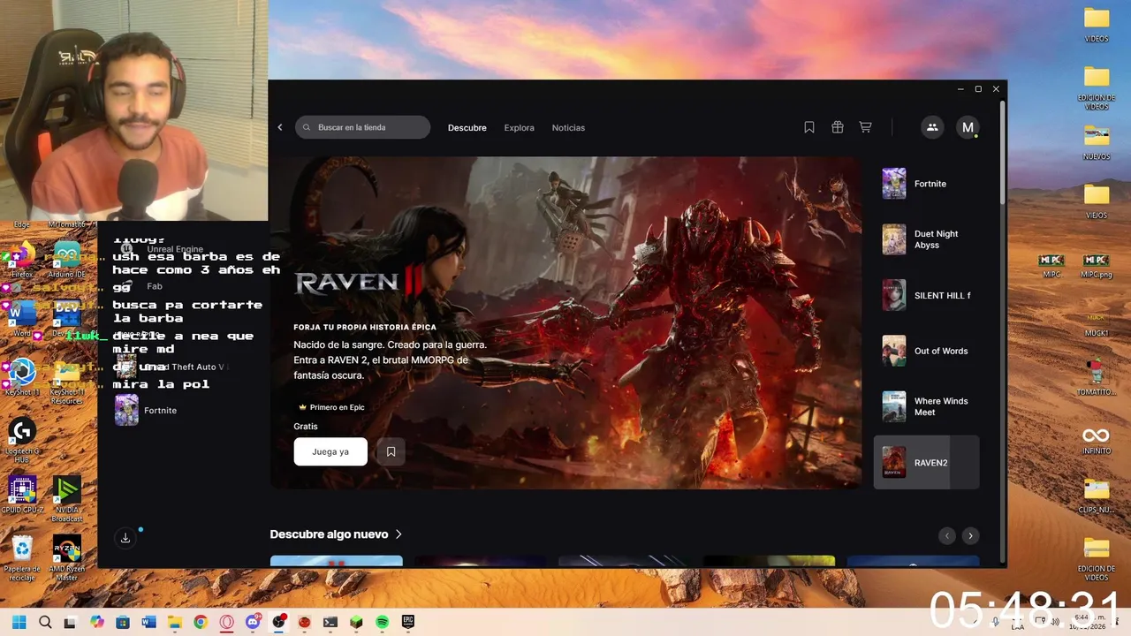Open Discord from taskbar
The image size is (1131, 636).
(253, 622)
